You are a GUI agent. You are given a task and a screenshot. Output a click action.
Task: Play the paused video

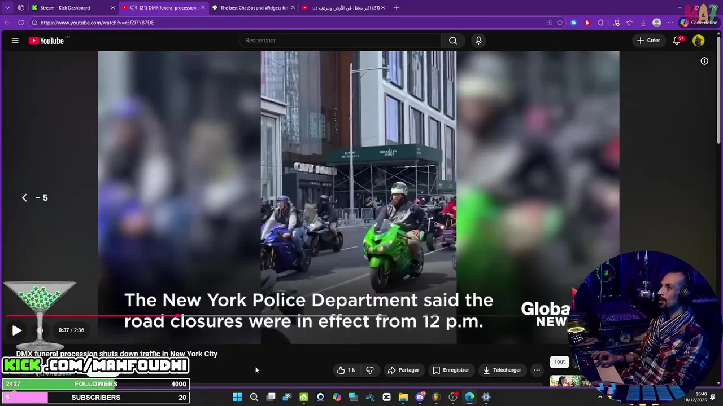pyautogui.click(x=17, y=330)
